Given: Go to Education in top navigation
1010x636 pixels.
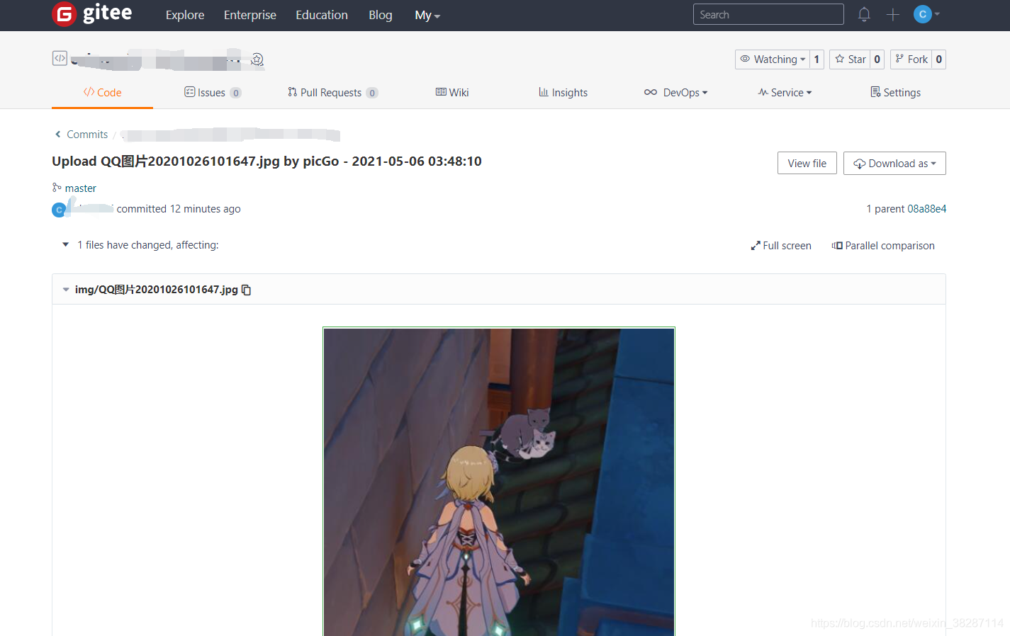Looking at the screenshot, I should [x=322, y=15].
